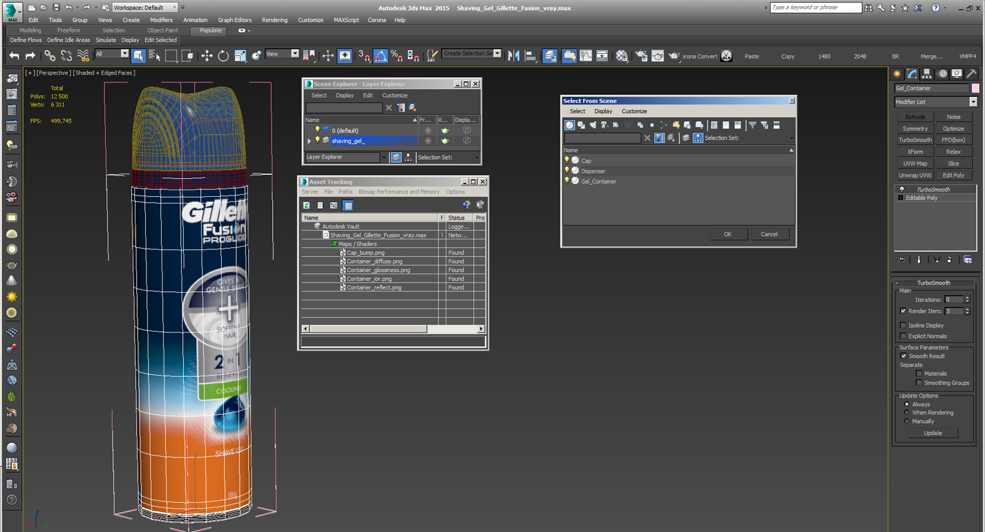This screenshot has height=532, width=985.
Task: Click Gel_Container object color swatch
Action: 975,88
